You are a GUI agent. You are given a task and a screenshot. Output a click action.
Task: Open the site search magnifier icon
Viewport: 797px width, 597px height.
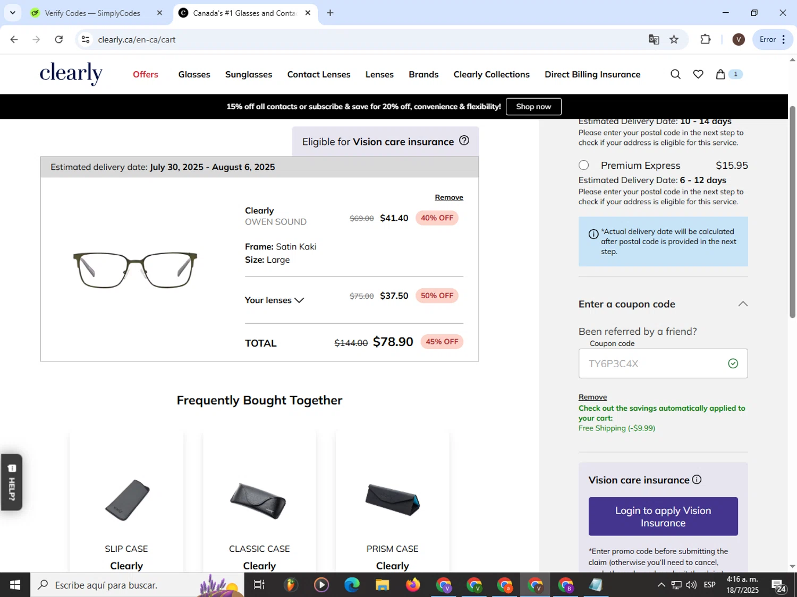(675, 74)
